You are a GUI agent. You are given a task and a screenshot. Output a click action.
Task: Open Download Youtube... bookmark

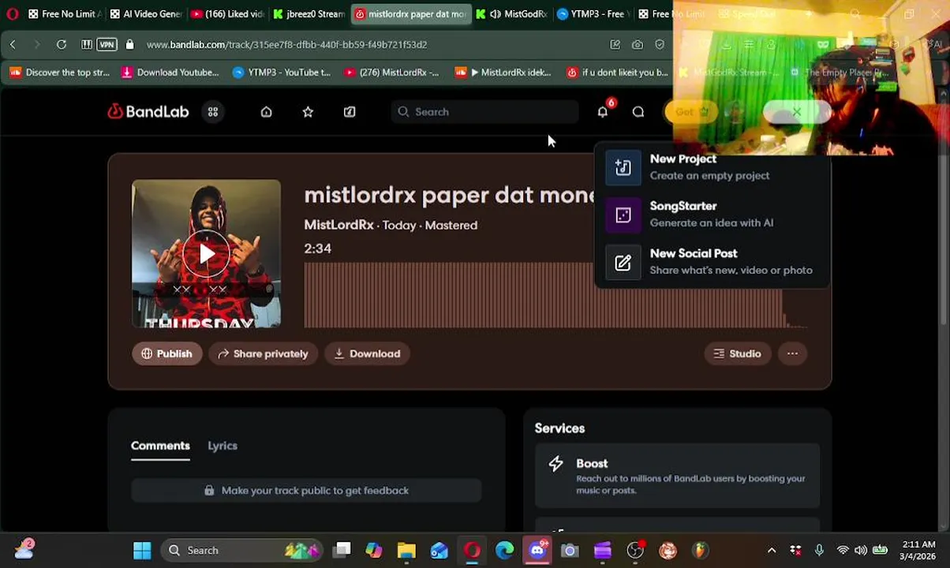click(170, 73)
